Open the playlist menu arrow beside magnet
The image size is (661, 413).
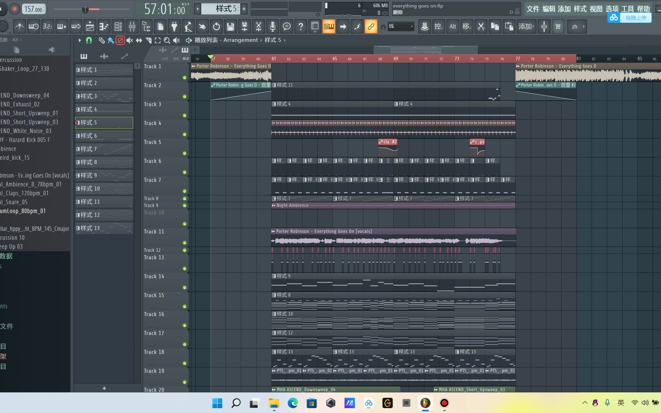click(x=79, y=40)
